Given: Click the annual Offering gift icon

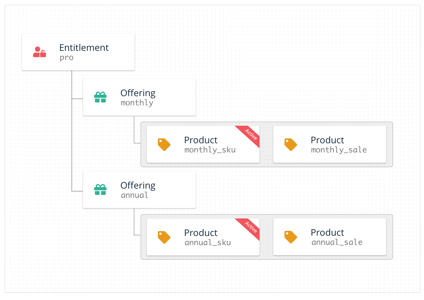Looking at the screenshot, I should [x=100, y=189].
